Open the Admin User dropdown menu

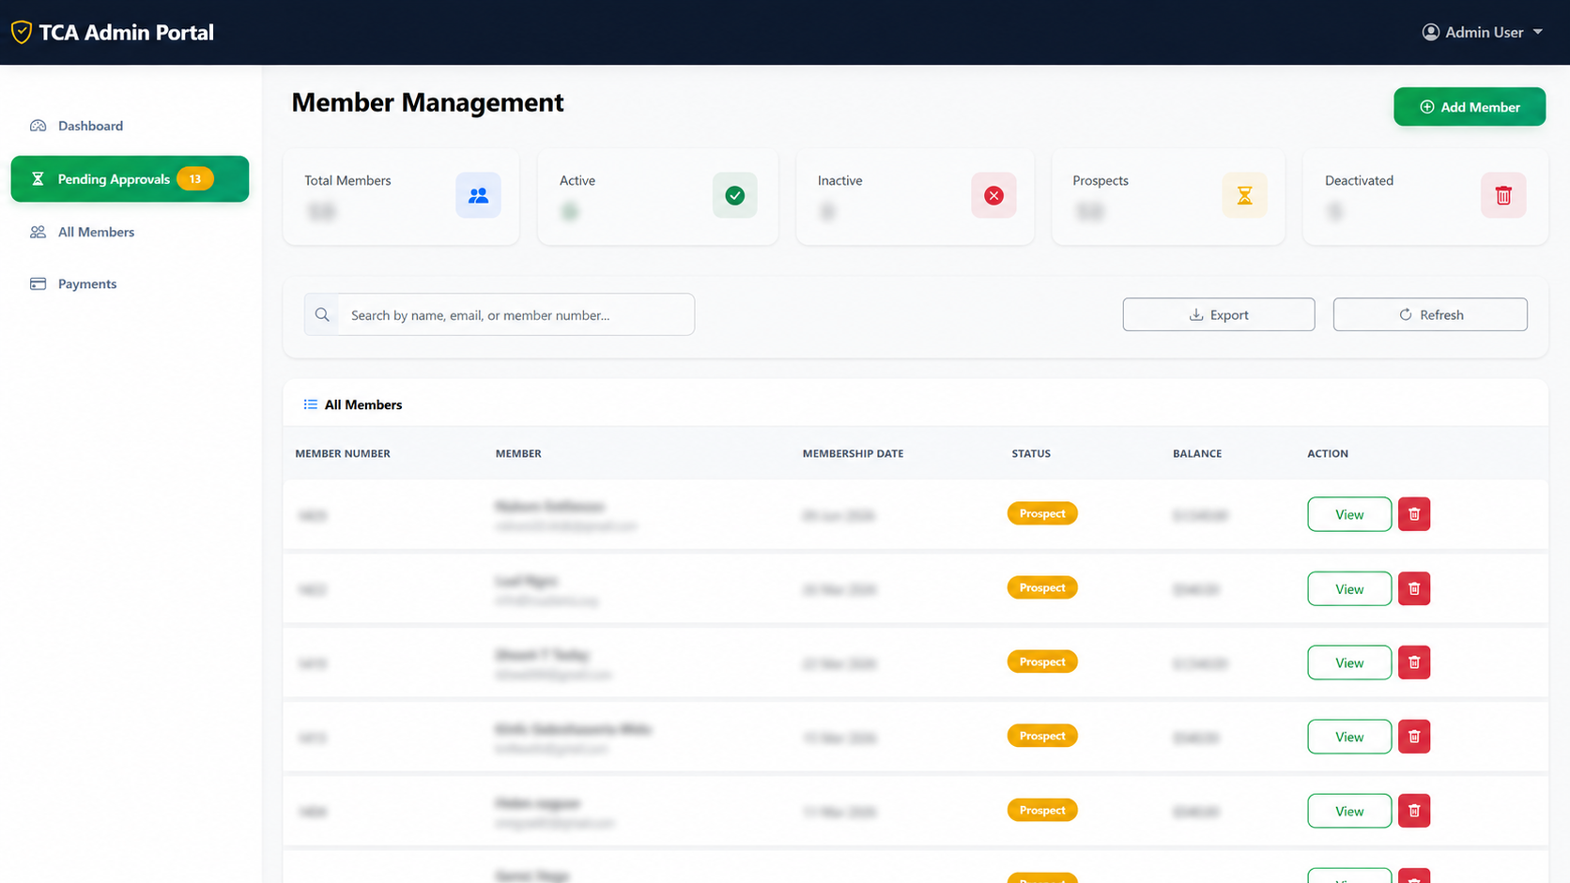coord(1483,32)
